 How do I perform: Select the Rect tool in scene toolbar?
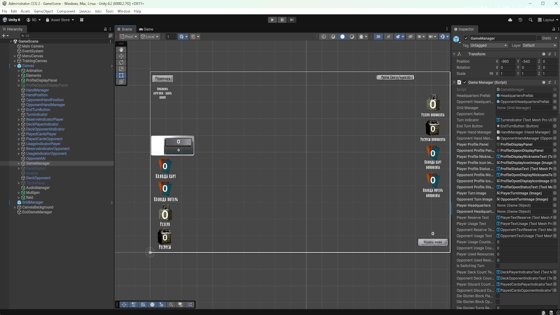coord(121,76)
